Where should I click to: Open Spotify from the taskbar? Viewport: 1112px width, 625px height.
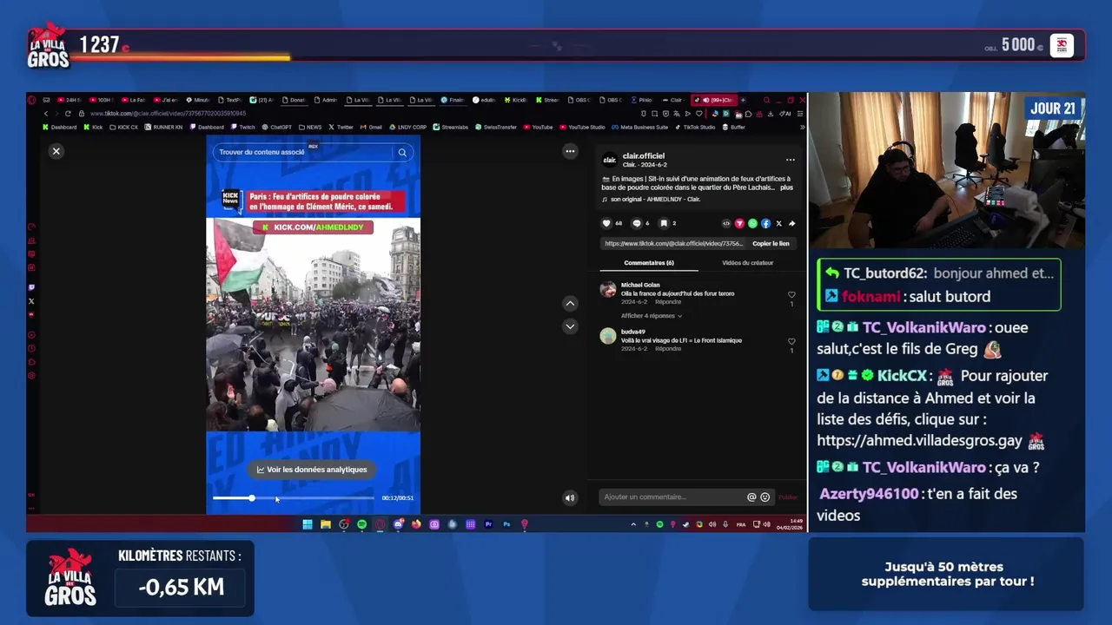(362, 524)
